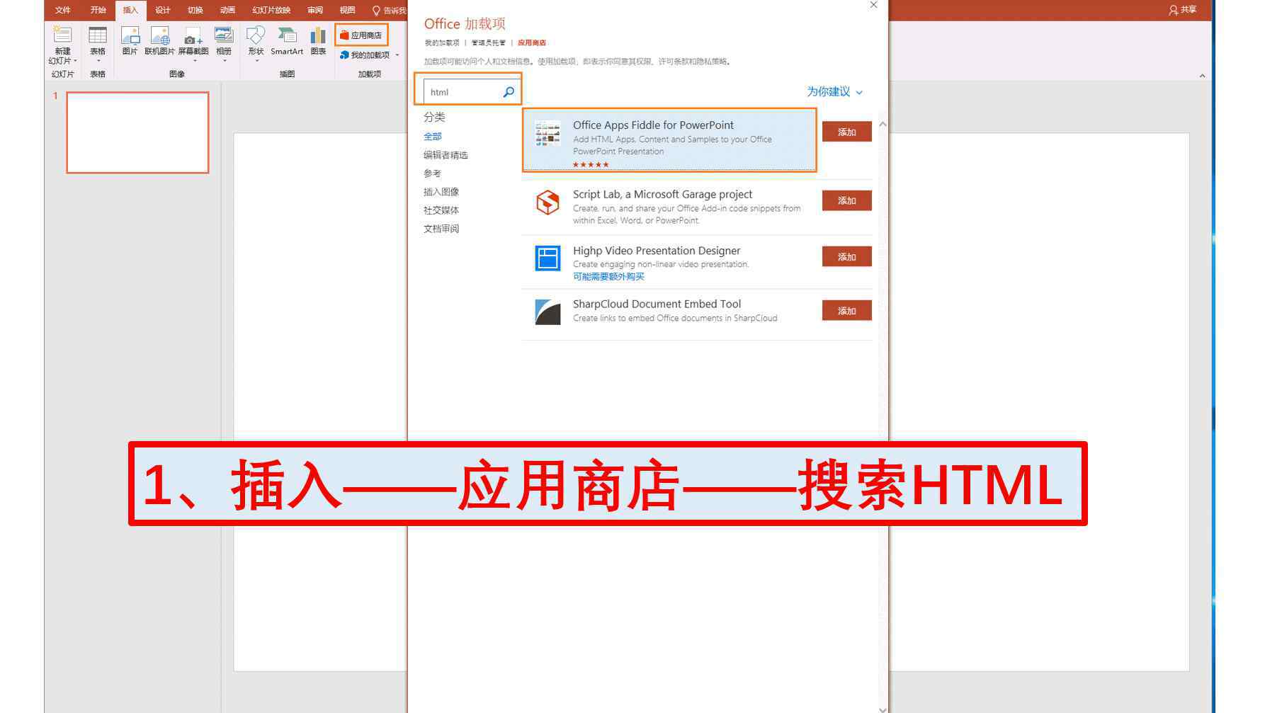The image size is (1265, 713).
Task: Click the 屏幕截图 screenshot icon
Action: (x=193, y=36)
